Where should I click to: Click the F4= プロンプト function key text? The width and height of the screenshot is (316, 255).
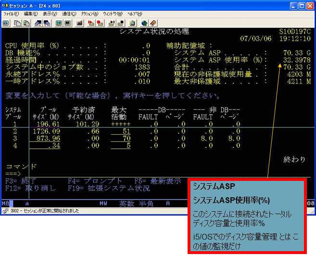pos(95,181)
